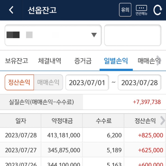Select the 2023/07/27 row

click(83, 150)
